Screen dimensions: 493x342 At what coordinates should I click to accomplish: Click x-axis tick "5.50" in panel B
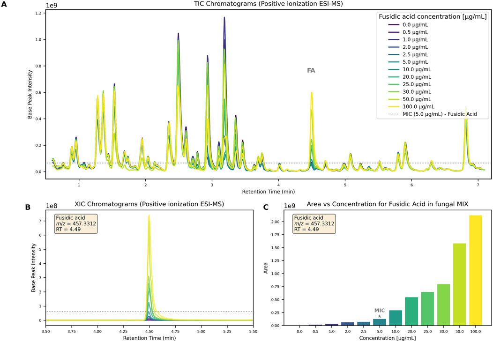coord(253,331)
